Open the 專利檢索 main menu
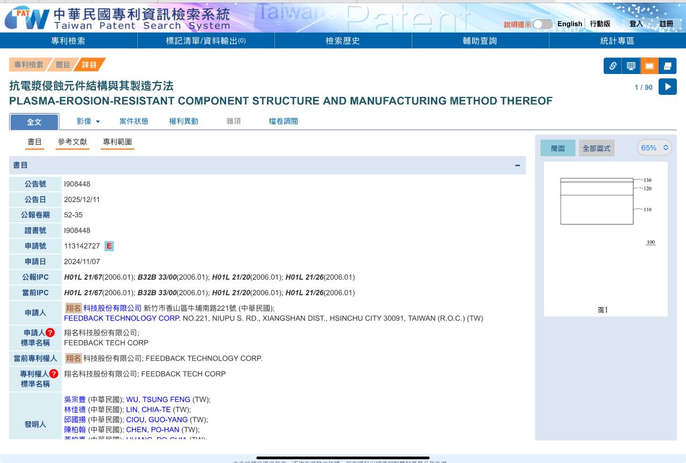 pyautogui.click(x=69, y=41)
